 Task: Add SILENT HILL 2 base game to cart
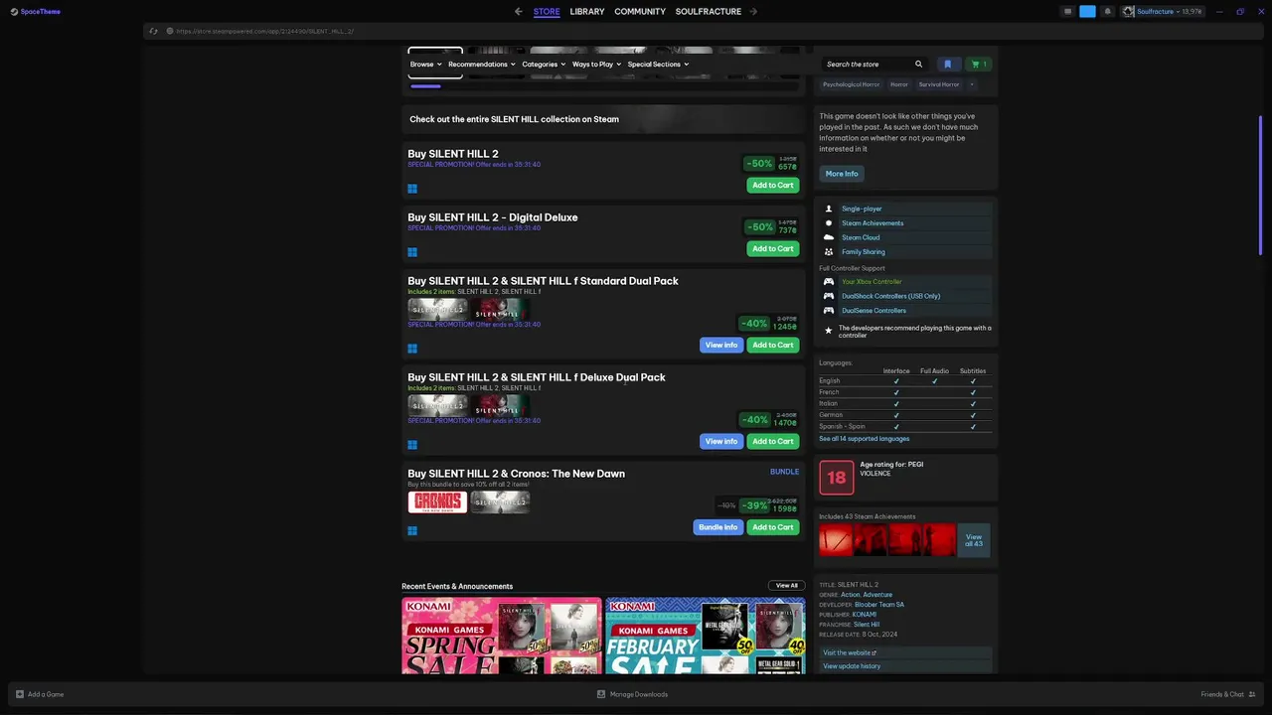pyautogui.click(x=772, y=186)
